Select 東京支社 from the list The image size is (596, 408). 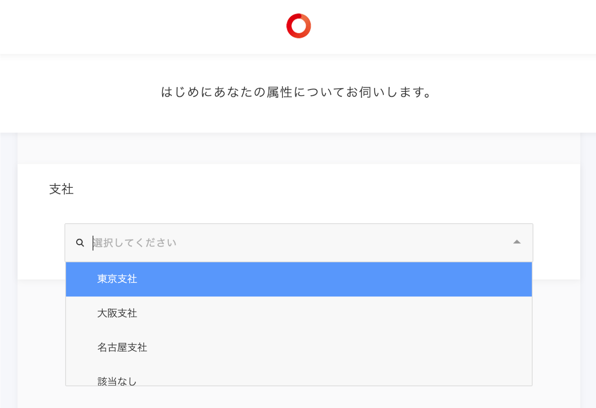click(117, 279)
